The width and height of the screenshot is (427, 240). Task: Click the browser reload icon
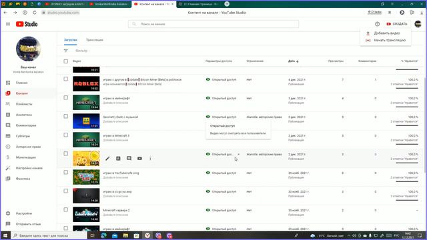(x=35, y=13)
